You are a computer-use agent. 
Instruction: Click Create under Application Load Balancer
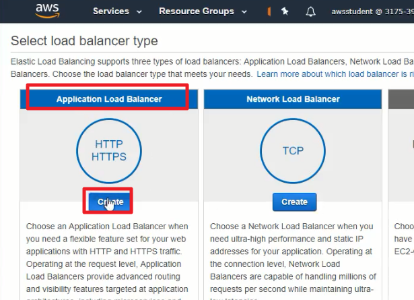click(x=110, y=202)
